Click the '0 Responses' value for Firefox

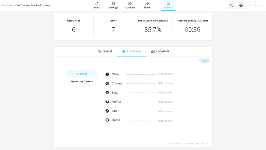point(165,102)
